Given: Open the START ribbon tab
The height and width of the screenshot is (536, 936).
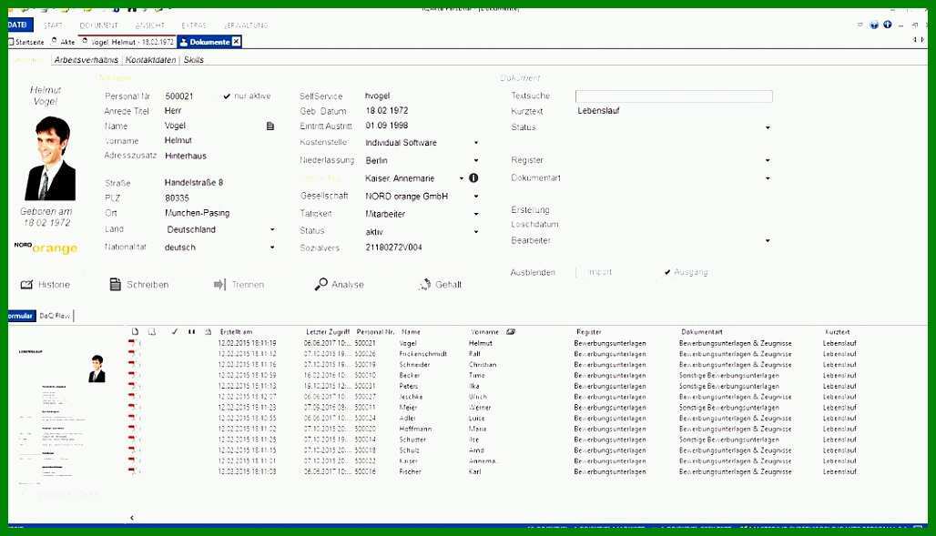Looking at the screenshot, I should click(x=53, y=25).
